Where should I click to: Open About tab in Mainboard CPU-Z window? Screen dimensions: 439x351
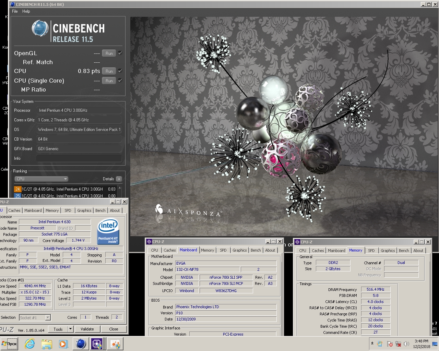(270, 250)
